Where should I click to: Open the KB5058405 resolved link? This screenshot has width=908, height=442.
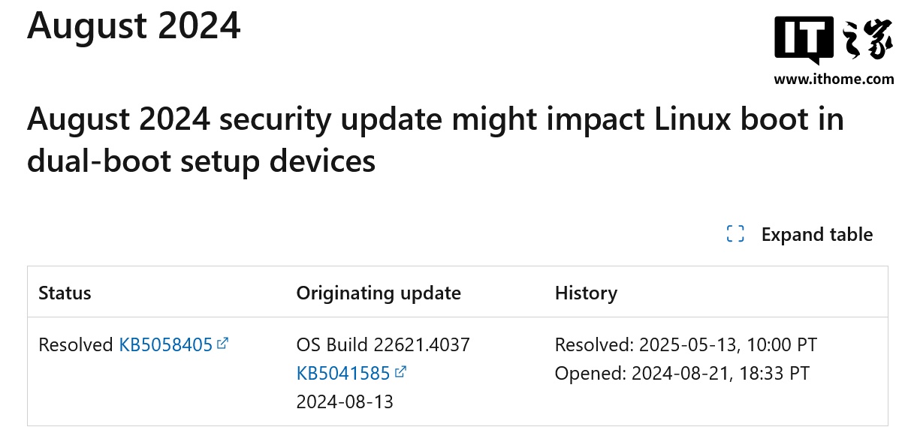[x=165, y=345]
